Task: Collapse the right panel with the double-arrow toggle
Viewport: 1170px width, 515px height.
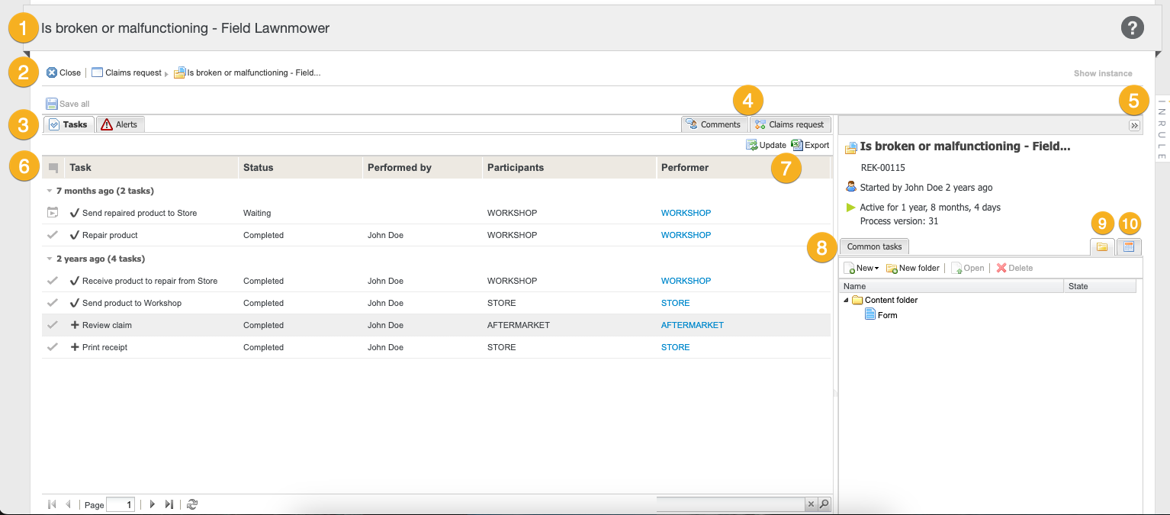Action: click(1136, 125)
